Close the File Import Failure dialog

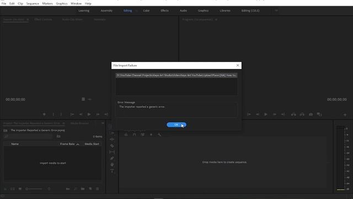click(238, 65)
